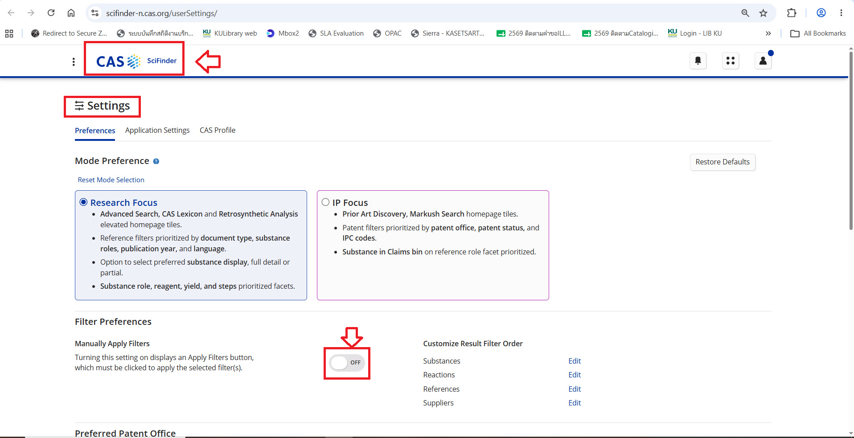
Task: Click the browser forward arrow
Action: click(x=31, y=13)
